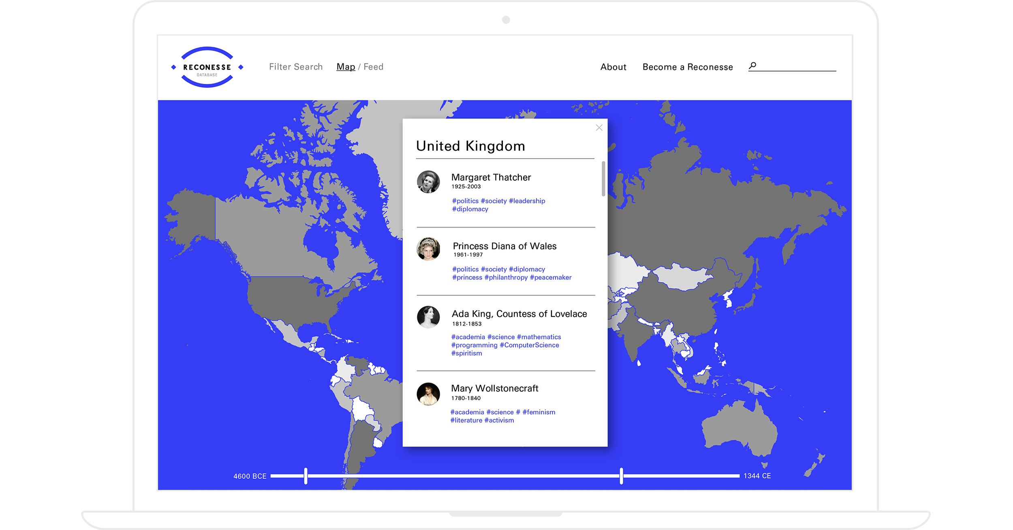Screen dimensions: 1013x530
Task: Open Princess Diana portrait thumbnail
Action: click(x=428, y=249)
